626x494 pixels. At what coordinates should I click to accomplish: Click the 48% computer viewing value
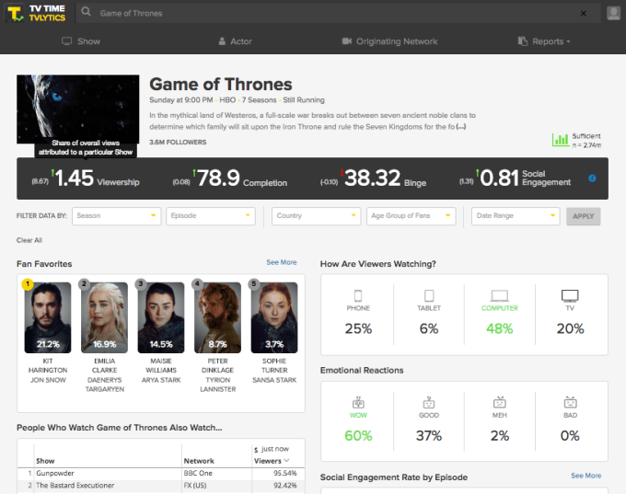point(500,328)
